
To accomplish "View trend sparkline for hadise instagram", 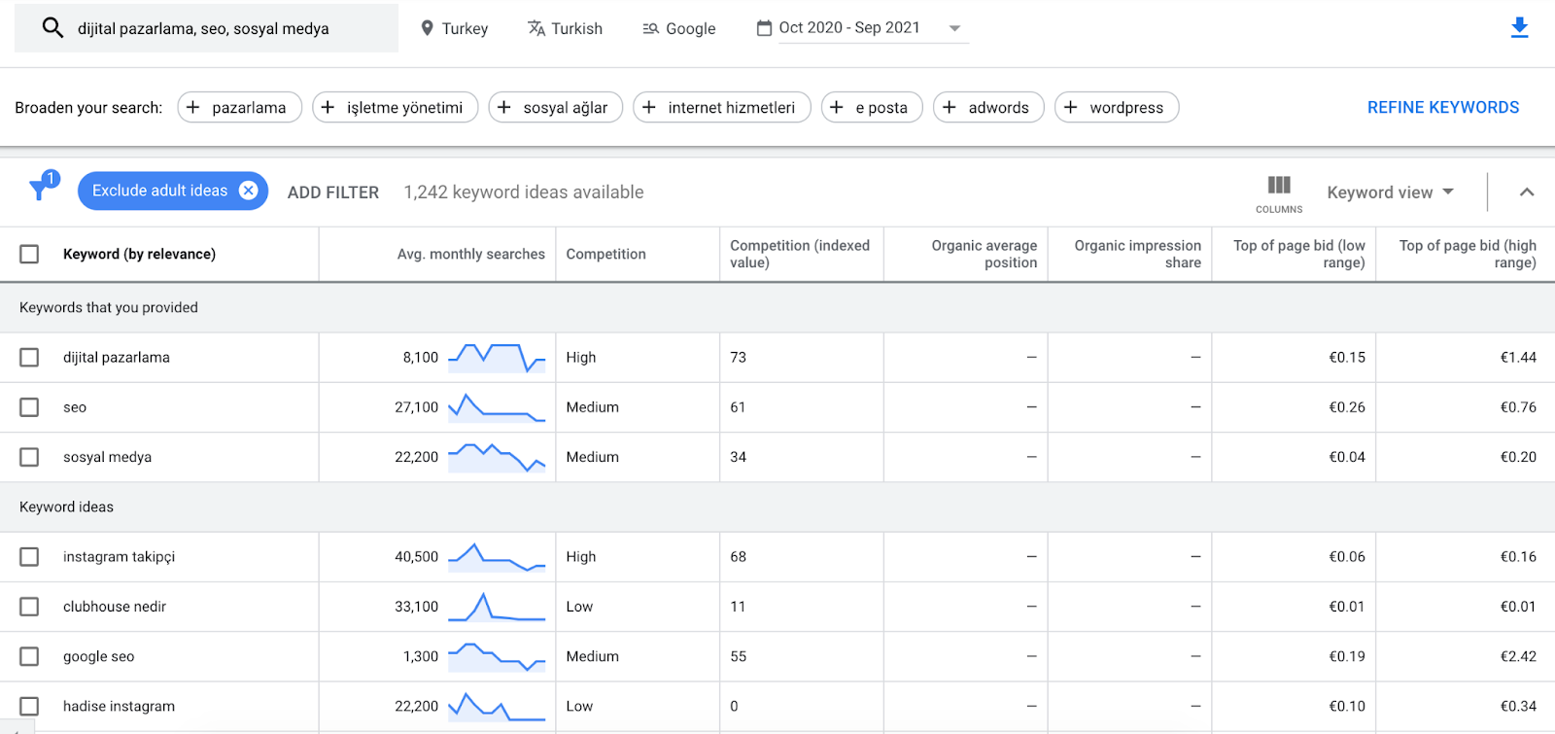I will (x=497, y=706).
